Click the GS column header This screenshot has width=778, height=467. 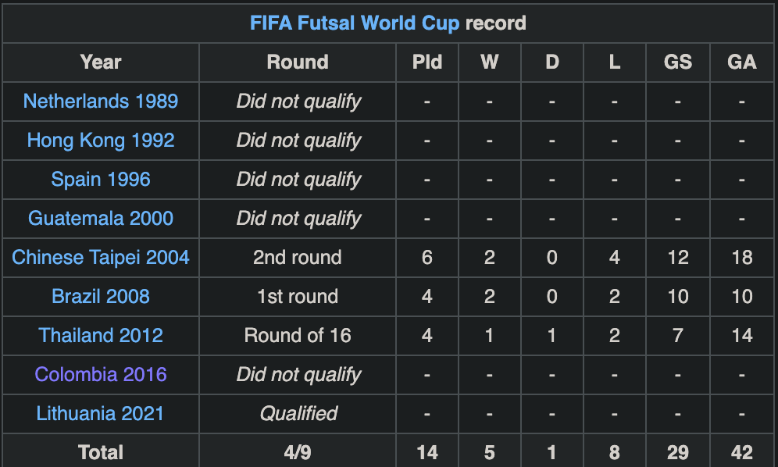[x=678, y=62]
